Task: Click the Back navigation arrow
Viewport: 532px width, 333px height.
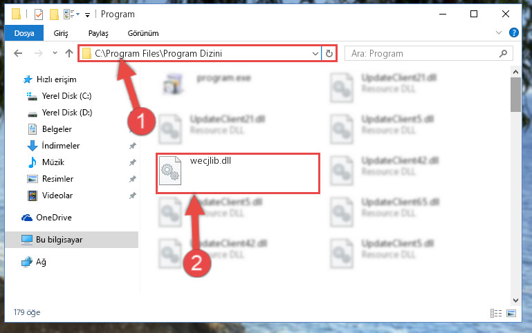Action: tap(18, 53)
